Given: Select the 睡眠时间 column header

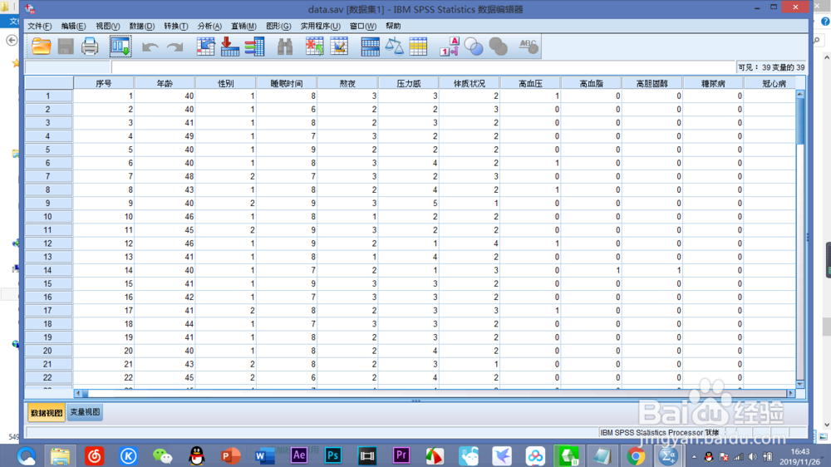Looking at the screenshot, I should point(287,83).
